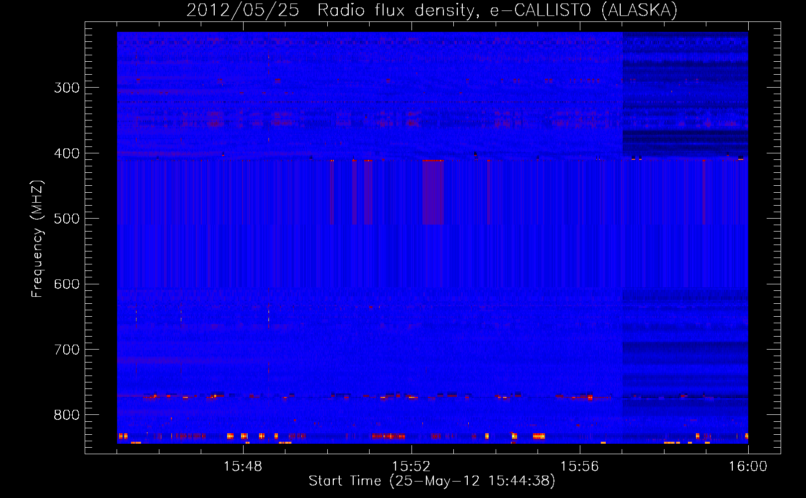Image resolution: width=806 pixels, height=498 pixels.
Task: Click the 700 frequency tick label
Action: 67,350
